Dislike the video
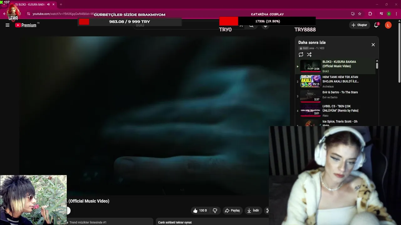The image size is (401, 225). click(215, 211)
